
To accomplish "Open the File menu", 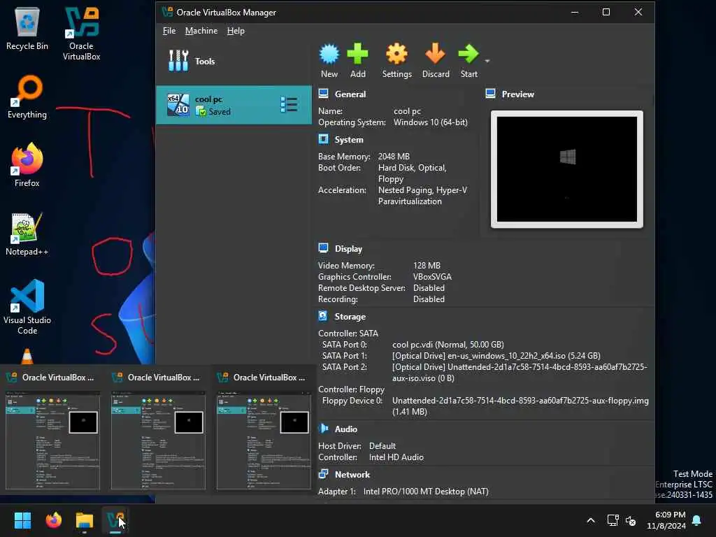I will [169, 31].
